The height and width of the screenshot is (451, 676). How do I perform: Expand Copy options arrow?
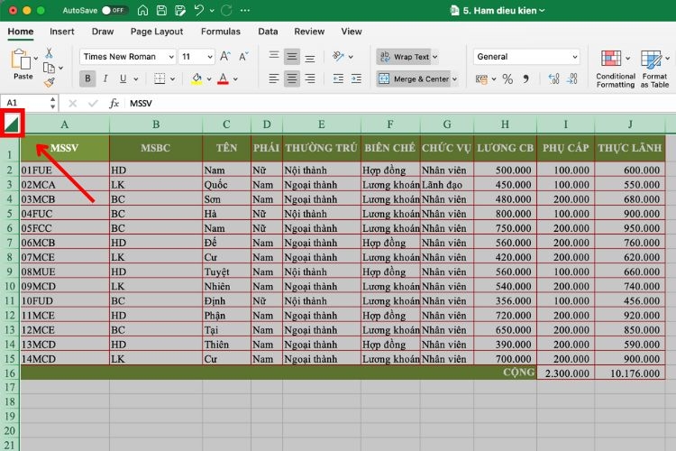pyautogui.click(x=60, y=68)
